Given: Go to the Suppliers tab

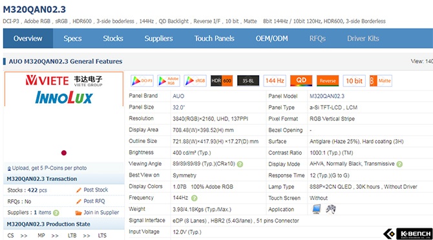Looking at the screenshot, I should pyautogui.click(x=158, y=38).
